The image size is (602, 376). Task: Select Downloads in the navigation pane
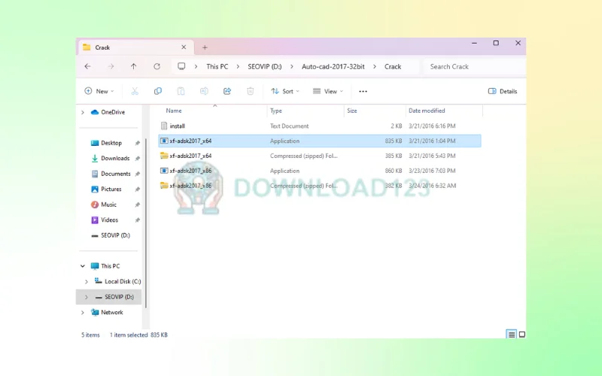[115, 158]
